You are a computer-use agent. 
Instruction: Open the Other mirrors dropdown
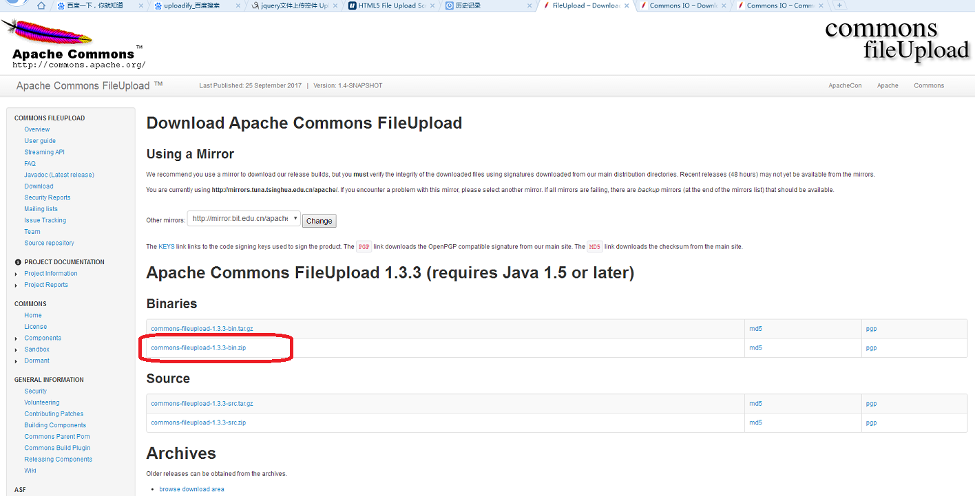[244, 219]
